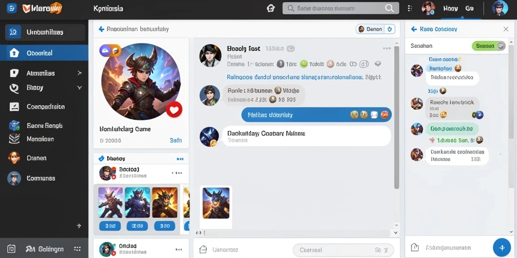Click the Coenoadraita message icon in sidebar
Screen dimensions: 517x258
point(14,107)
